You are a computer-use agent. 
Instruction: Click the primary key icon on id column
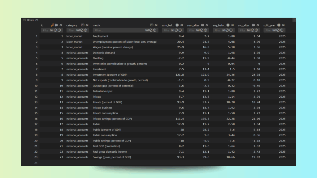(x=52, y=25)
